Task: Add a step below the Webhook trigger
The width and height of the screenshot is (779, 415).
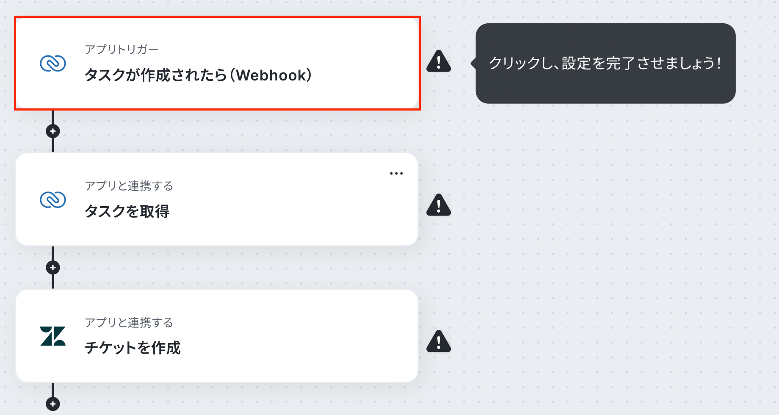Action: (53, 131)
